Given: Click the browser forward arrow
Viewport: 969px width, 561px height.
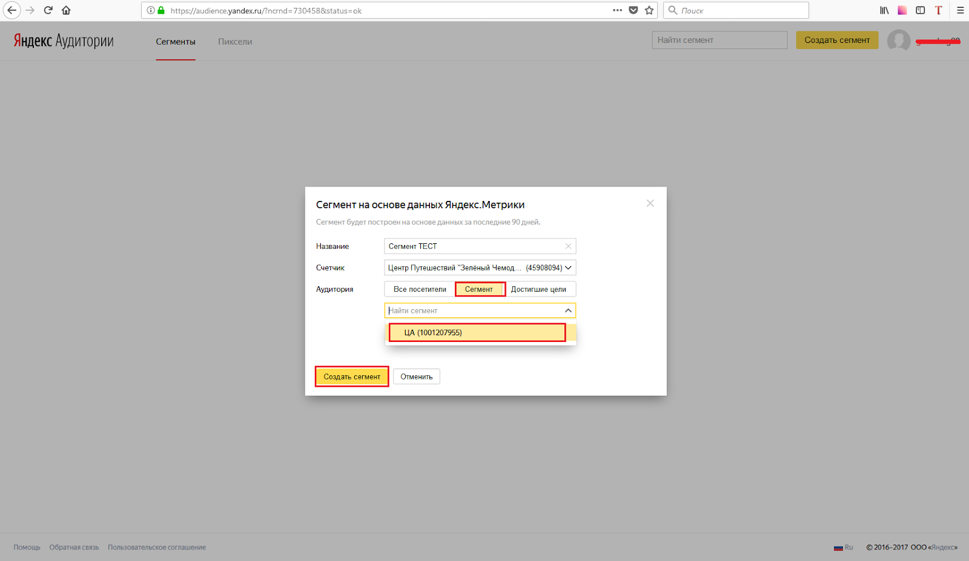Looking at the screenshot, I should (30, 10).
